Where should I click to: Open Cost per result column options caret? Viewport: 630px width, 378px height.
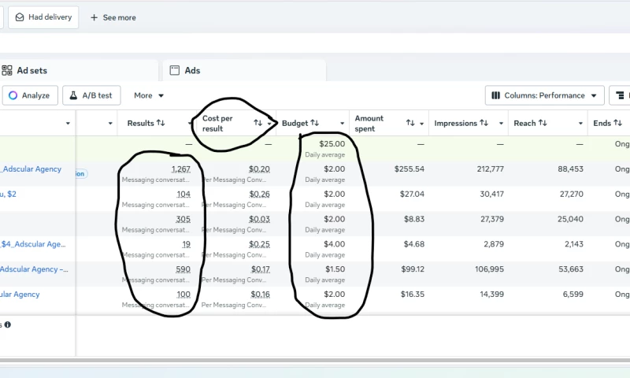tap(269, 124)
